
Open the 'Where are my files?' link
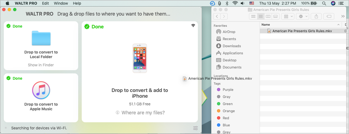pyautogui.click(x=143, y=112)
